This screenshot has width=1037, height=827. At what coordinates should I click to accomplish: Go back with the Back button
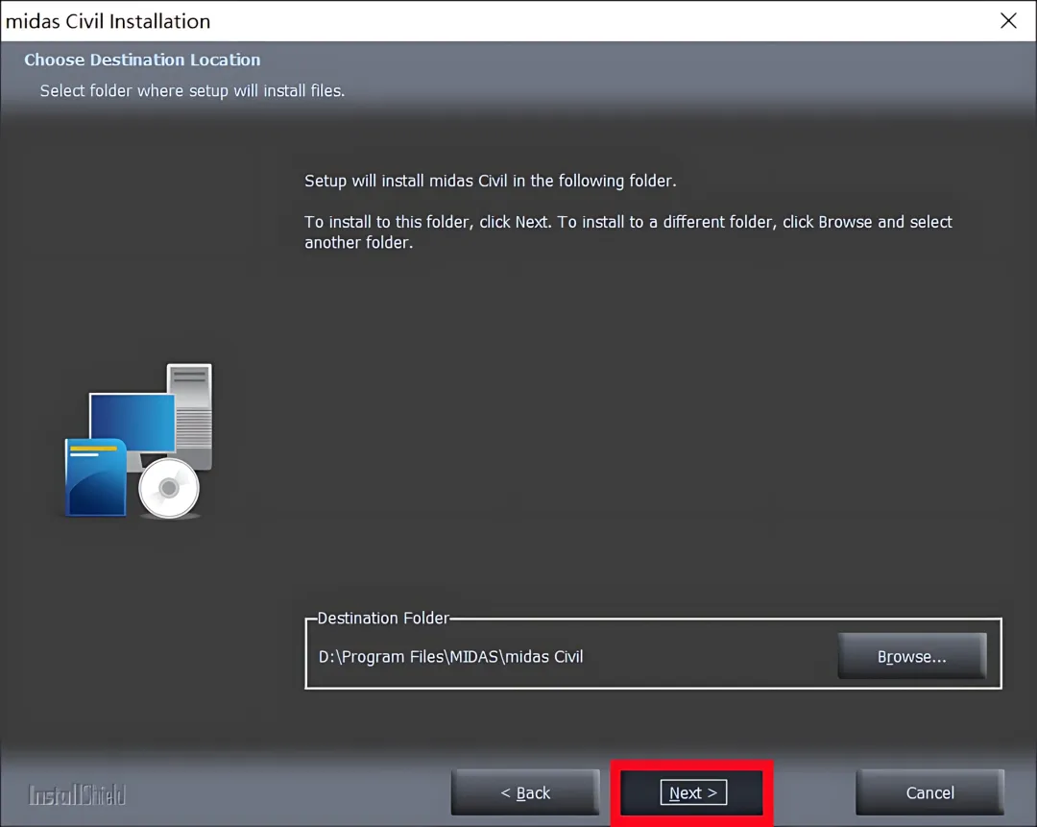(525, 792)
